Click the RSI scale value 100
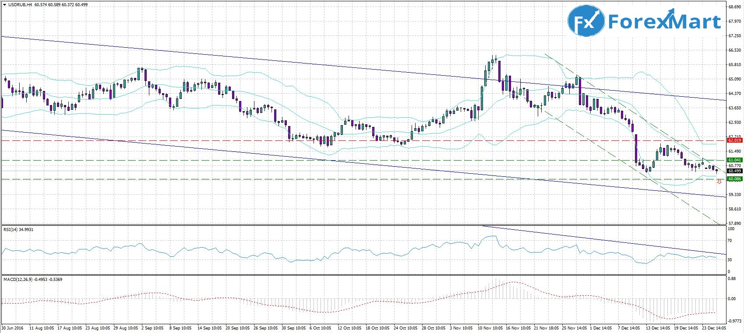744x333 pixels. pos(731,229)
